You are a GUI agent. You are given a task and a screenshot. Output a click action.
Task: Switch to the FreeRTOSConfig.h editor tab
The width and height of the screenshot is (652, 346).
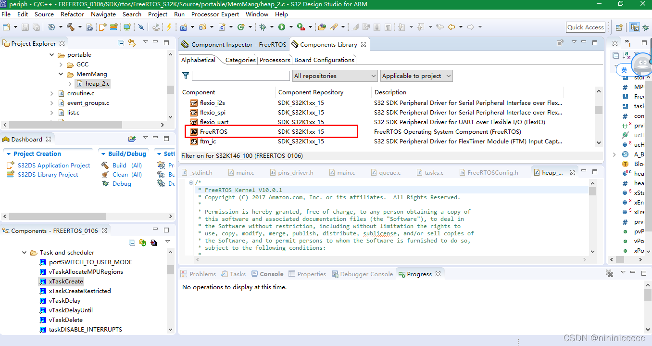pos(488,172)
